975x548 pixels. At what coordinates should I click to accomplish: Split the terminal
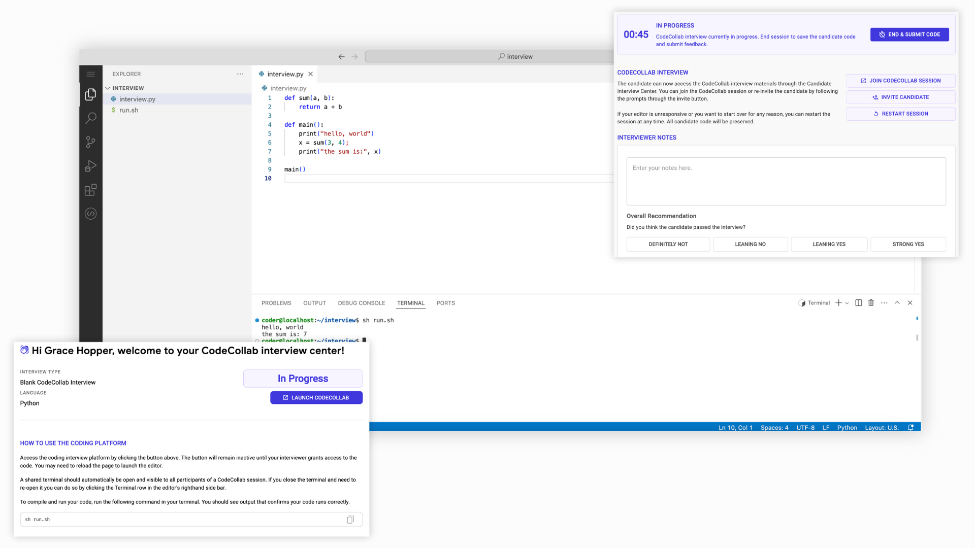pyautogui.click(x=858, y=302)
